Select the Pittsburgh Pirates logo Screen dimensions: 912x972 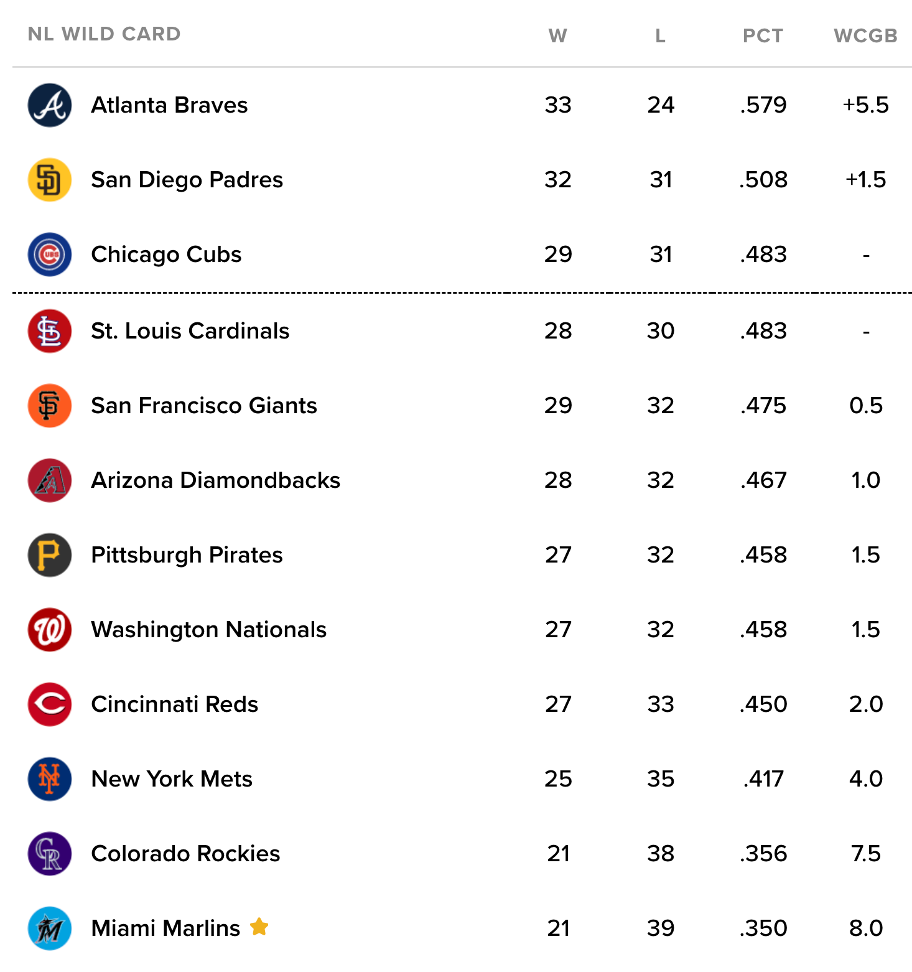50,555
